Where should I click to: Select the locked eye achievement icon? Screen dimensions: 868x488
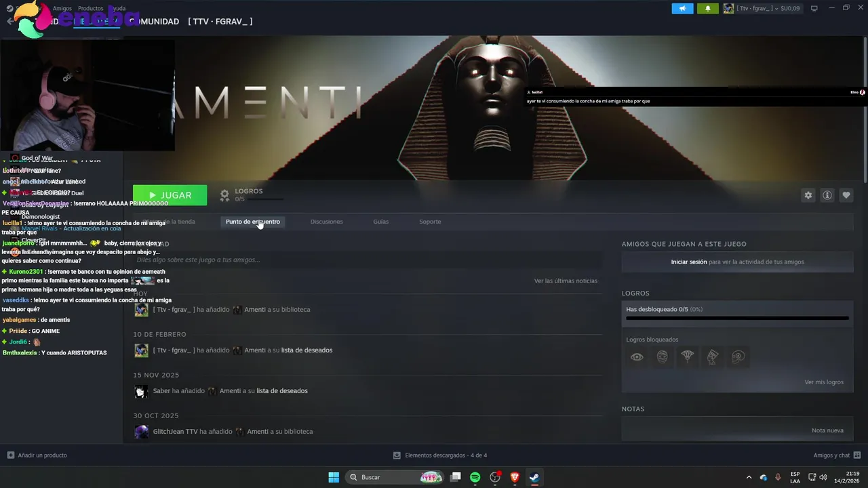[637, 357]
